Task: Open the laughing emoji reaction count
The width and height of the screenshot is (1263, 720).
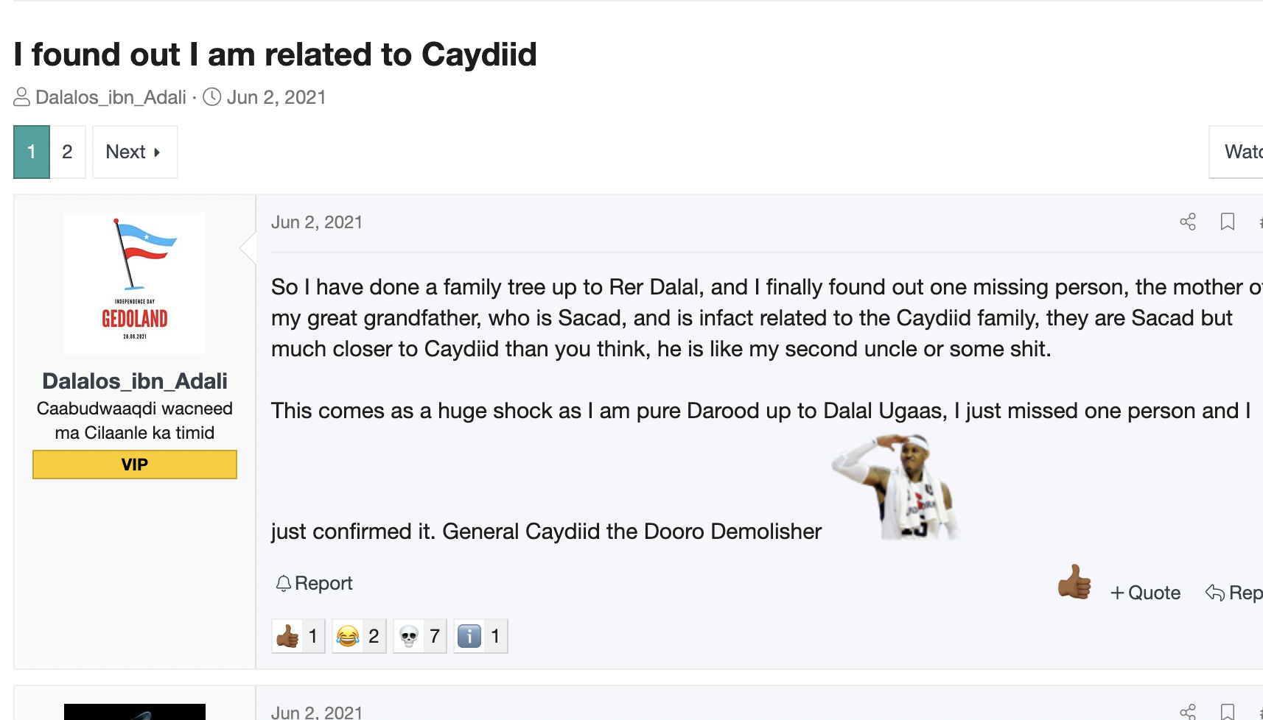Action: 359,636
